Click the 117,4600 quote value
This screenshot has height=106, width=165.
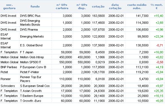click(98, 23)
